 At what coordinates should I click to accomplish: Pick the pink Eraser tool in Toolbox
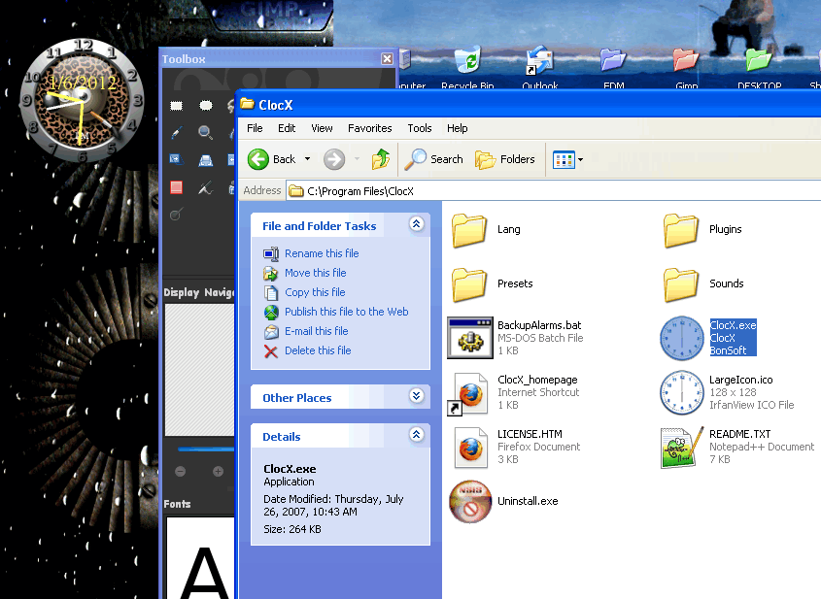click(x=177, y=187)
